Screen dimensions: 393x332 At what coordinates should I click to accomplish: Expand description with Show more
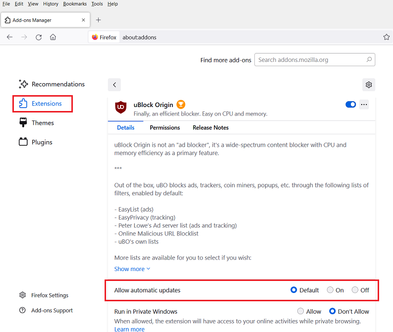[x=132, y=269]
